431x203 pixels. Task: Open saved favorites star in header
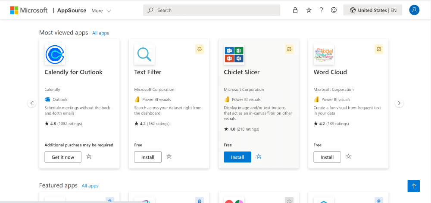309,10
